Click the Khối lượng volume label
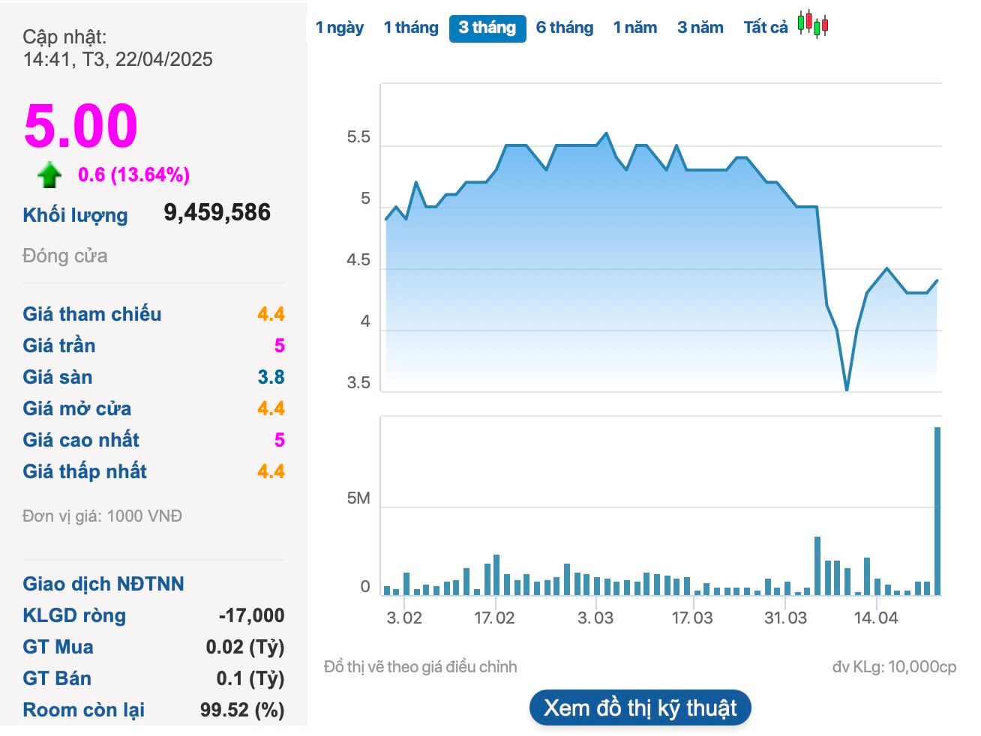 point(75,215)
